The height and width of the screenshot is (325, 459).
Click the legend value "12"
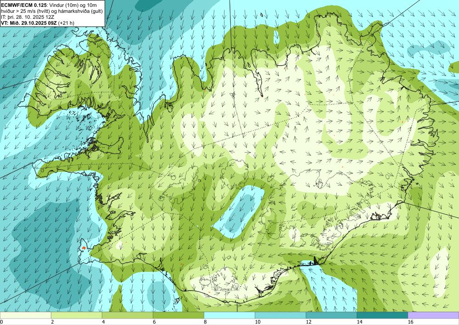click(x=308, y=322)
